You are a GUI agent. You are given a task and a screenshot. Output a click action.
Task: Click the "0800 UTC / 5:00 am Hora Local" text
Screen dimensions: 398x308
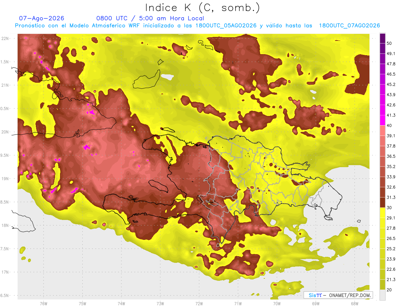(x=150, y=18)
